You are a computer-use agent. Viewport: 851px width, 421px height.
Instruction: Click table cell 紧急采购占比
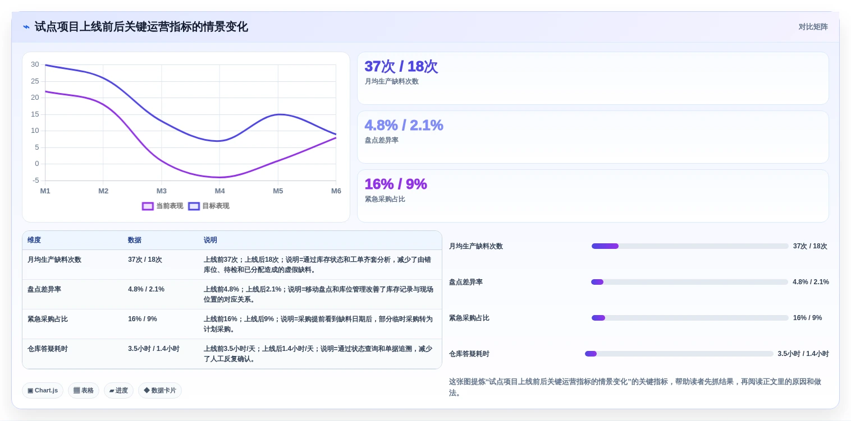pos(48,319)
